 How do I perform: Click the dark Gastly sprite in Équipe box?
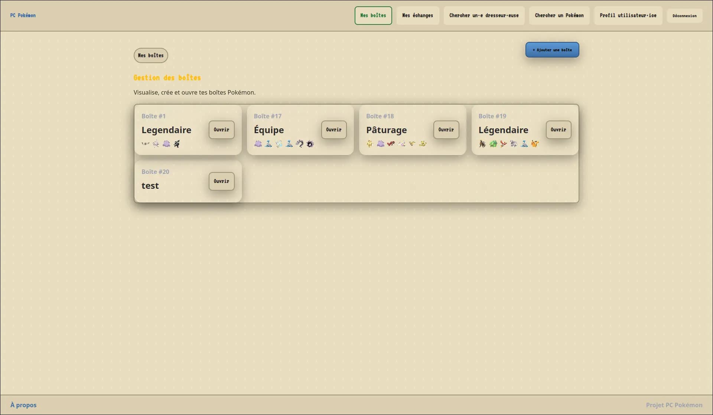pos(310,144)
